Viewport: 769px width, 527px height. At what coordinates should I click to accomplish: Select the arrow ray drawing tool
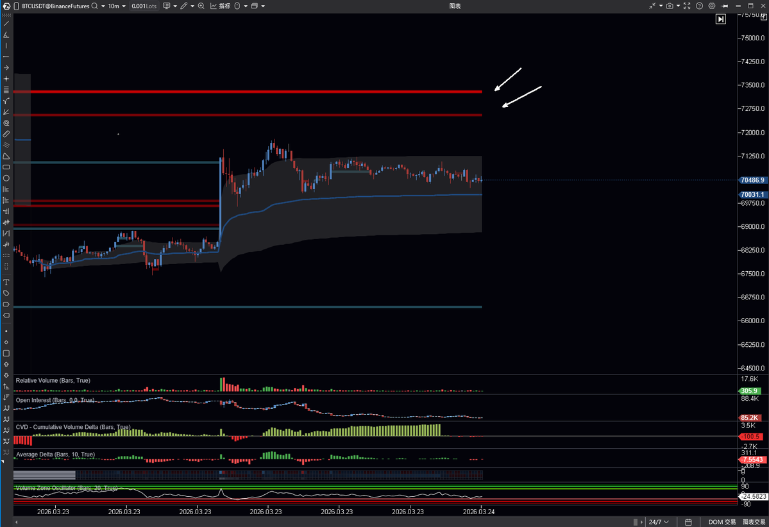(6, 68)
